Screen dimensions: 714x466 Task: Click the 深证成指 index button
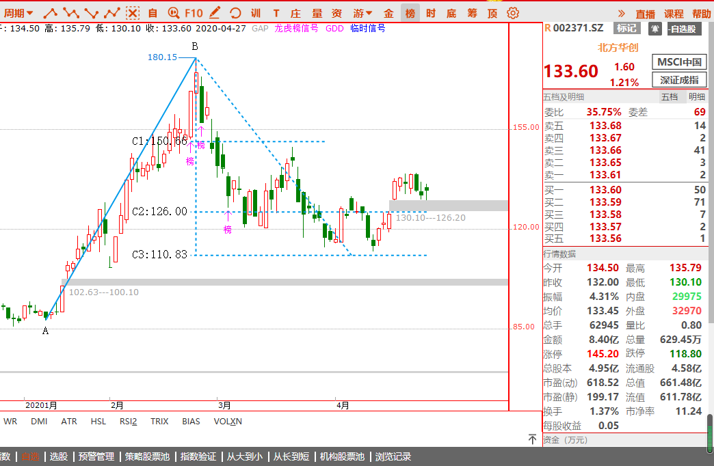tap(679, 80)
